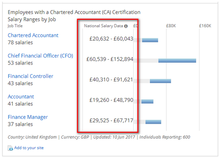Click the £19,260 - £48,790 salary text
Image resolution: width=220 pixels, height=159 pixels.
(111, 100)
